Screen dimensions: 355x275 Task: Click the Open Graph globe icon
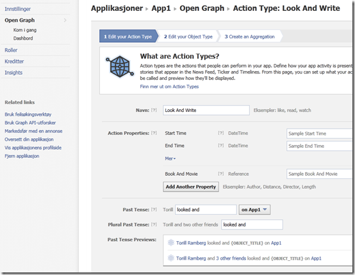[120, 67]
